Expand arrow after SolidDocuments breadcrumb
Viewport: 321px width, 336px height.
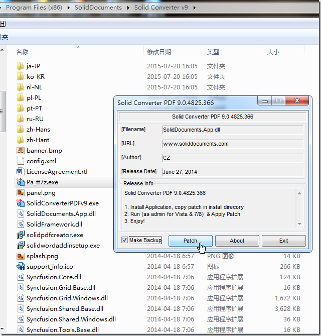coord(128,8)
